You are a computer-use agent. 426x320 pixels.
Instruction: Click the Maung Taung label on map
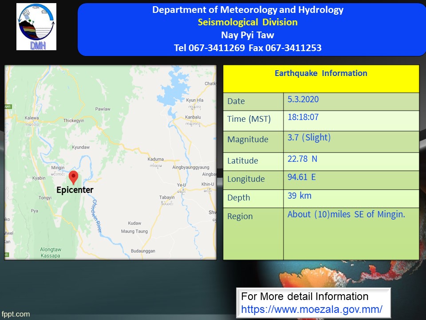point(134,231)
